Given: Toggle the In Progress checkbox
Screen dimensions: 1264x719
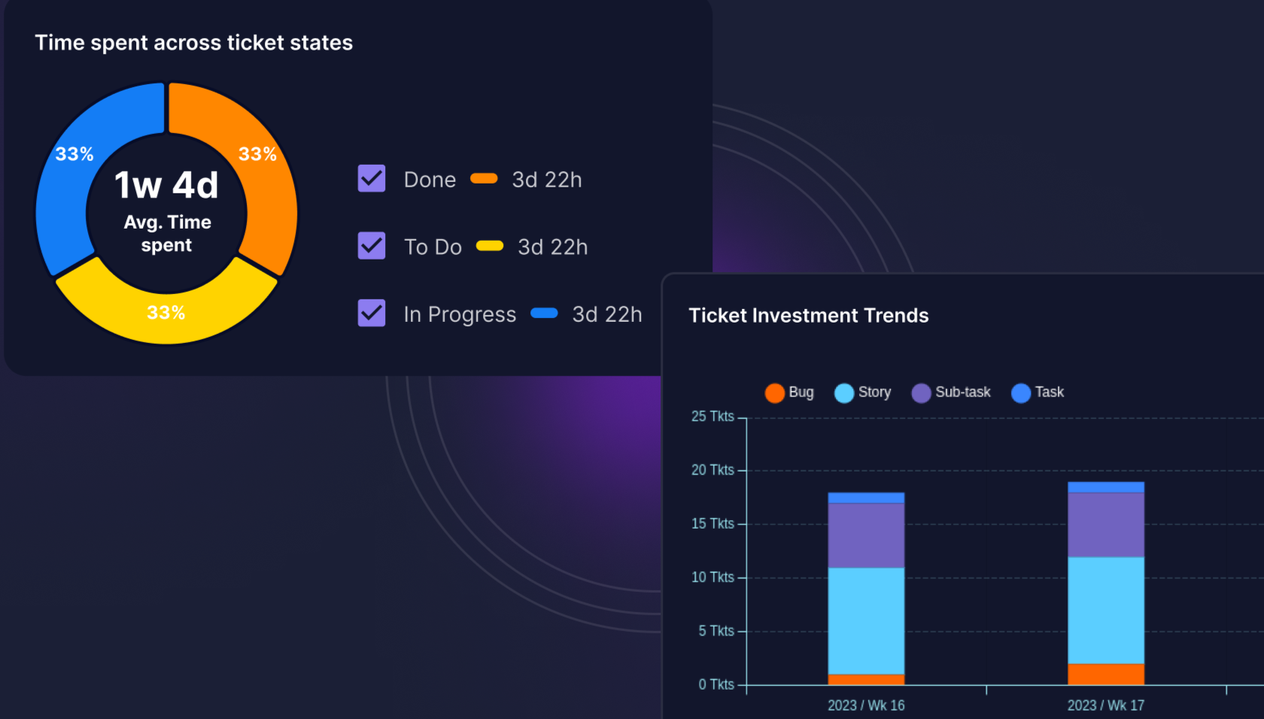Looking at the screenshot, I should click(x=372, y=313).
